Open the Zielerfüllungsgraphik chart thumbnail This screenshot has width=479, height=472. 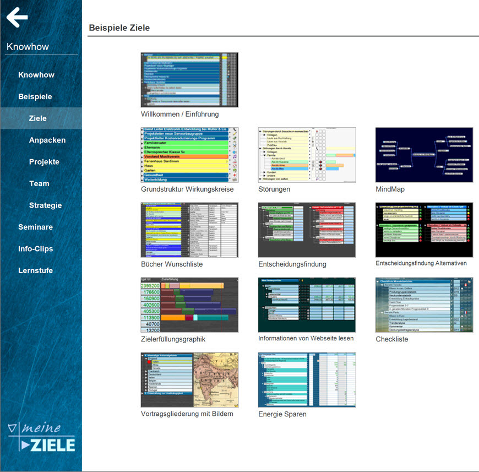(x=189, y=305)
